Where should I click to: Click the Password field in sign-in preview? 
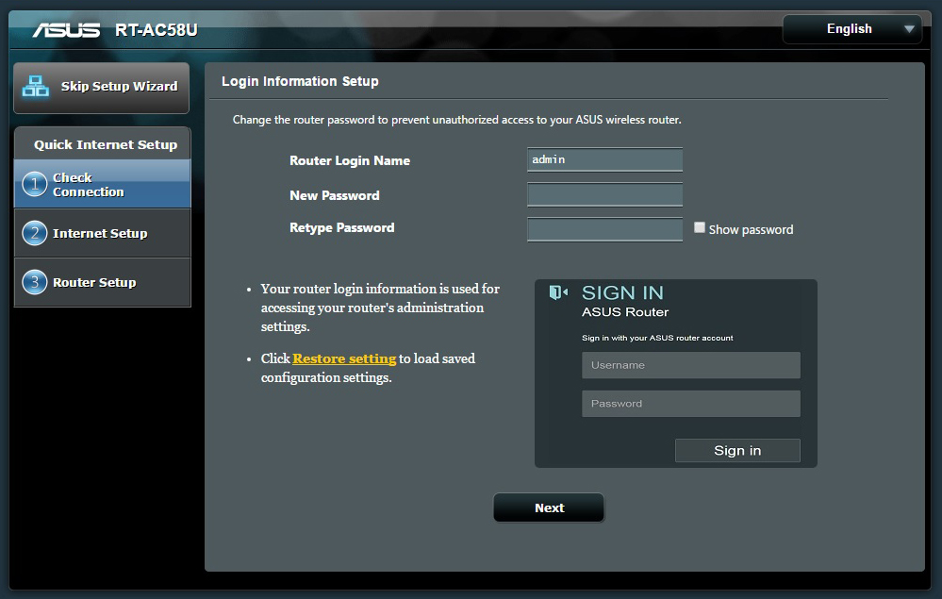pyautogui.click(x=691, y=404)
